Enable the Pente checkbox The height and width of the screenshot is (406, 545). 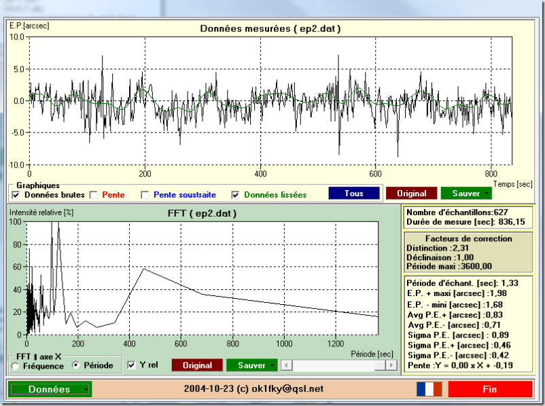[94, 195]
